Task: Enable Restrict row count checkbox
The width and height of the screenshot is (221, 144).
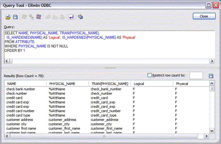Action: tap(149, 75)
